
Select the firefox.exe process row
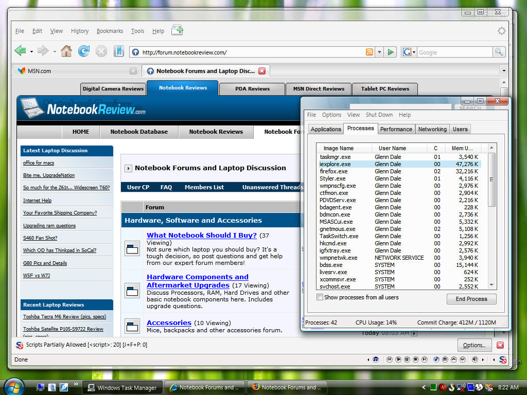pos(399,171)
